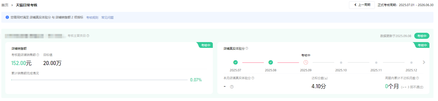The height and width of the screenshot is (101, 438).
Task: Expand later months with the right chevron
Action: pos(424,62)
